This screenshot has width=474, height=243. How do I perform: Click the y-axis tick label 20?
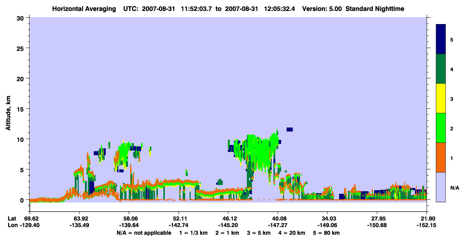21,78
